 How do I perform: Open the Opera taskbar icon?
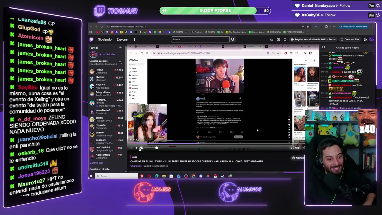(x=149, y=176)
